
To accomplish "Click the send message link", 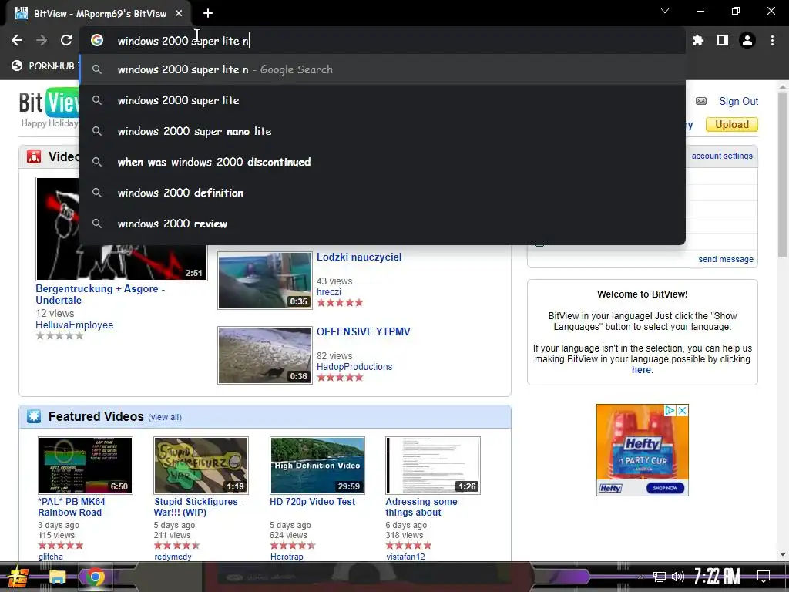I will pyautogui.click(x=726, y=259).
